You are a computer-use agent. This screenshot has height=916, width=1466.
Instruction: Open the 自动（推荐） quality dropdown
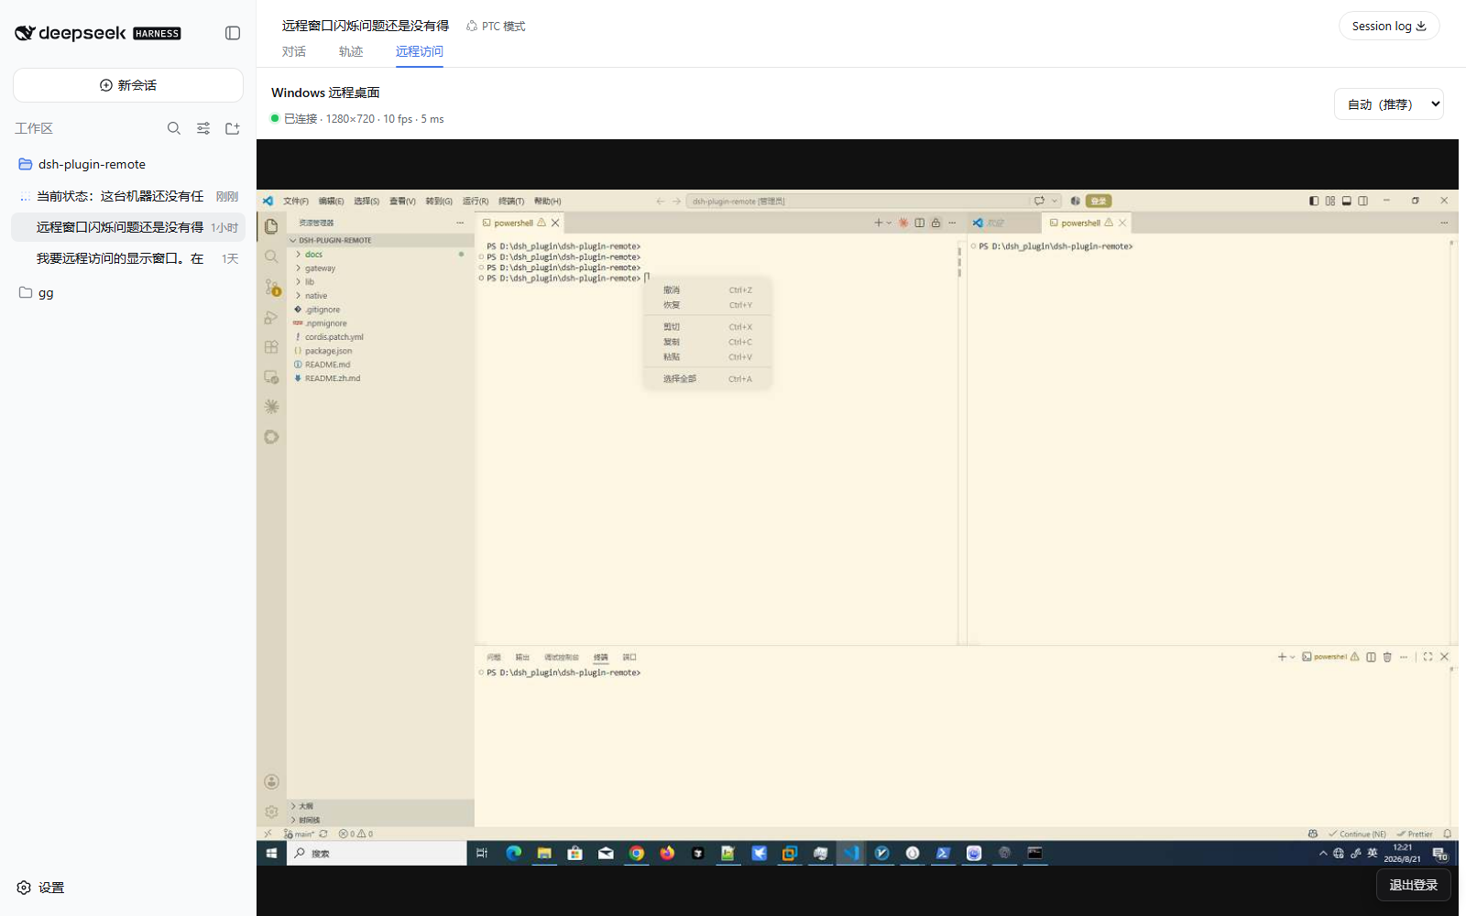pyautogui.click(x=1389, y=104)
